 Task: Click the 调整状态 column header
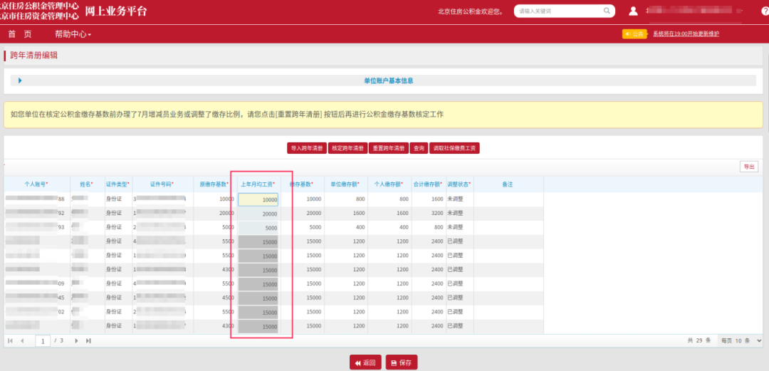click(459, 184)
